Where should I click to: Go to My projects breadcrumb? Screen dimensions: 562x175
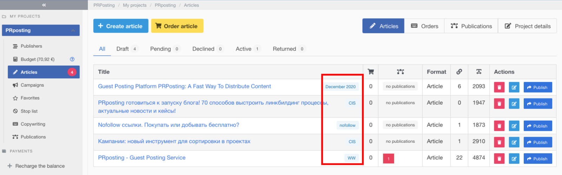coord(135,5)
